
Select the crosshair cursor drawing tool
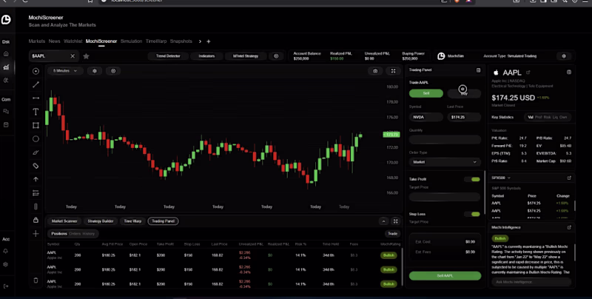point(36,71)
